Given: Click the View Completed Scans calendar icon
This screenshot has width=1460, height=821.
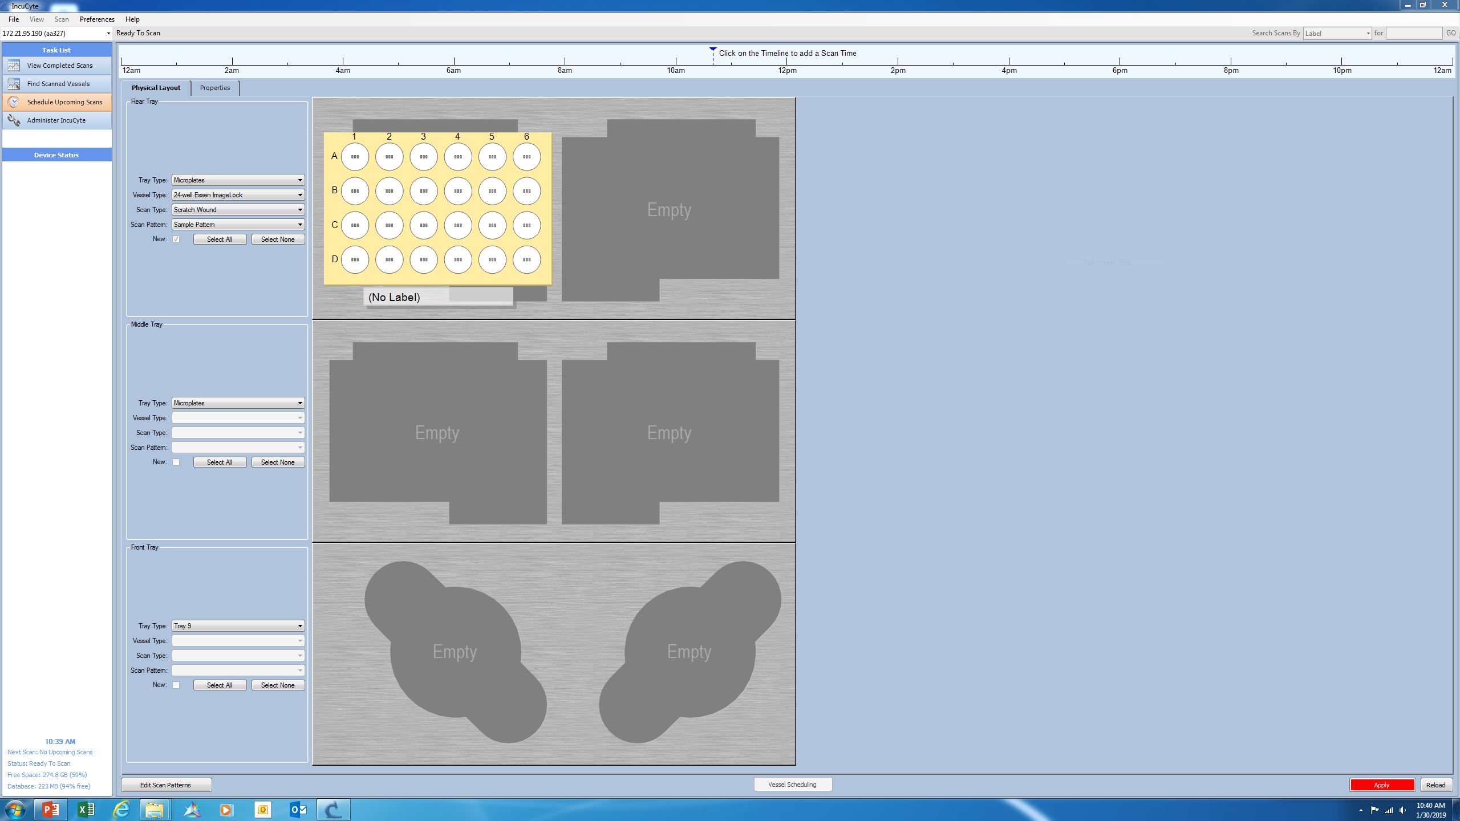Looking at the screenshot, I should [14, 66].
